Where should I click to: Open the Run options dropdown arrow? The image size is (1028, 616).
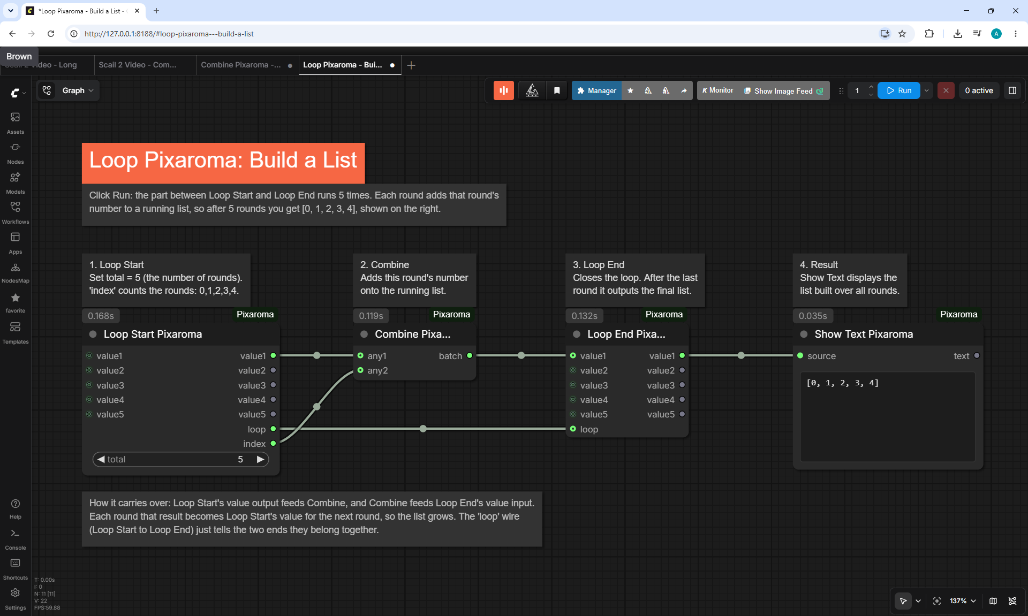point(927,90)
